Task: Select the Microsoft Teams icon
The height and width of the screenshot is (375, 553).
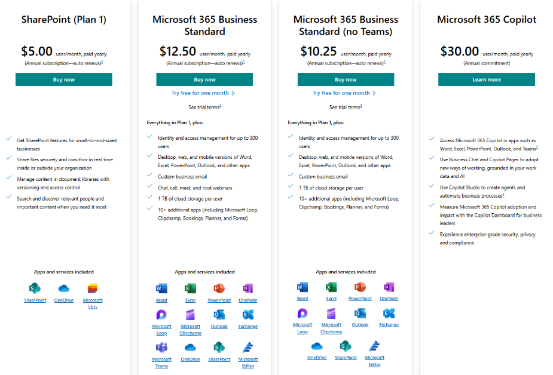Action: tap(161, 348)
